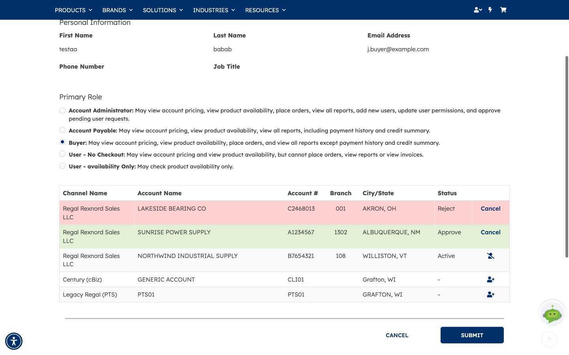This screenshot has height=355, width=569.
Task: Select the Account Payable role
Action: [62, 130]
